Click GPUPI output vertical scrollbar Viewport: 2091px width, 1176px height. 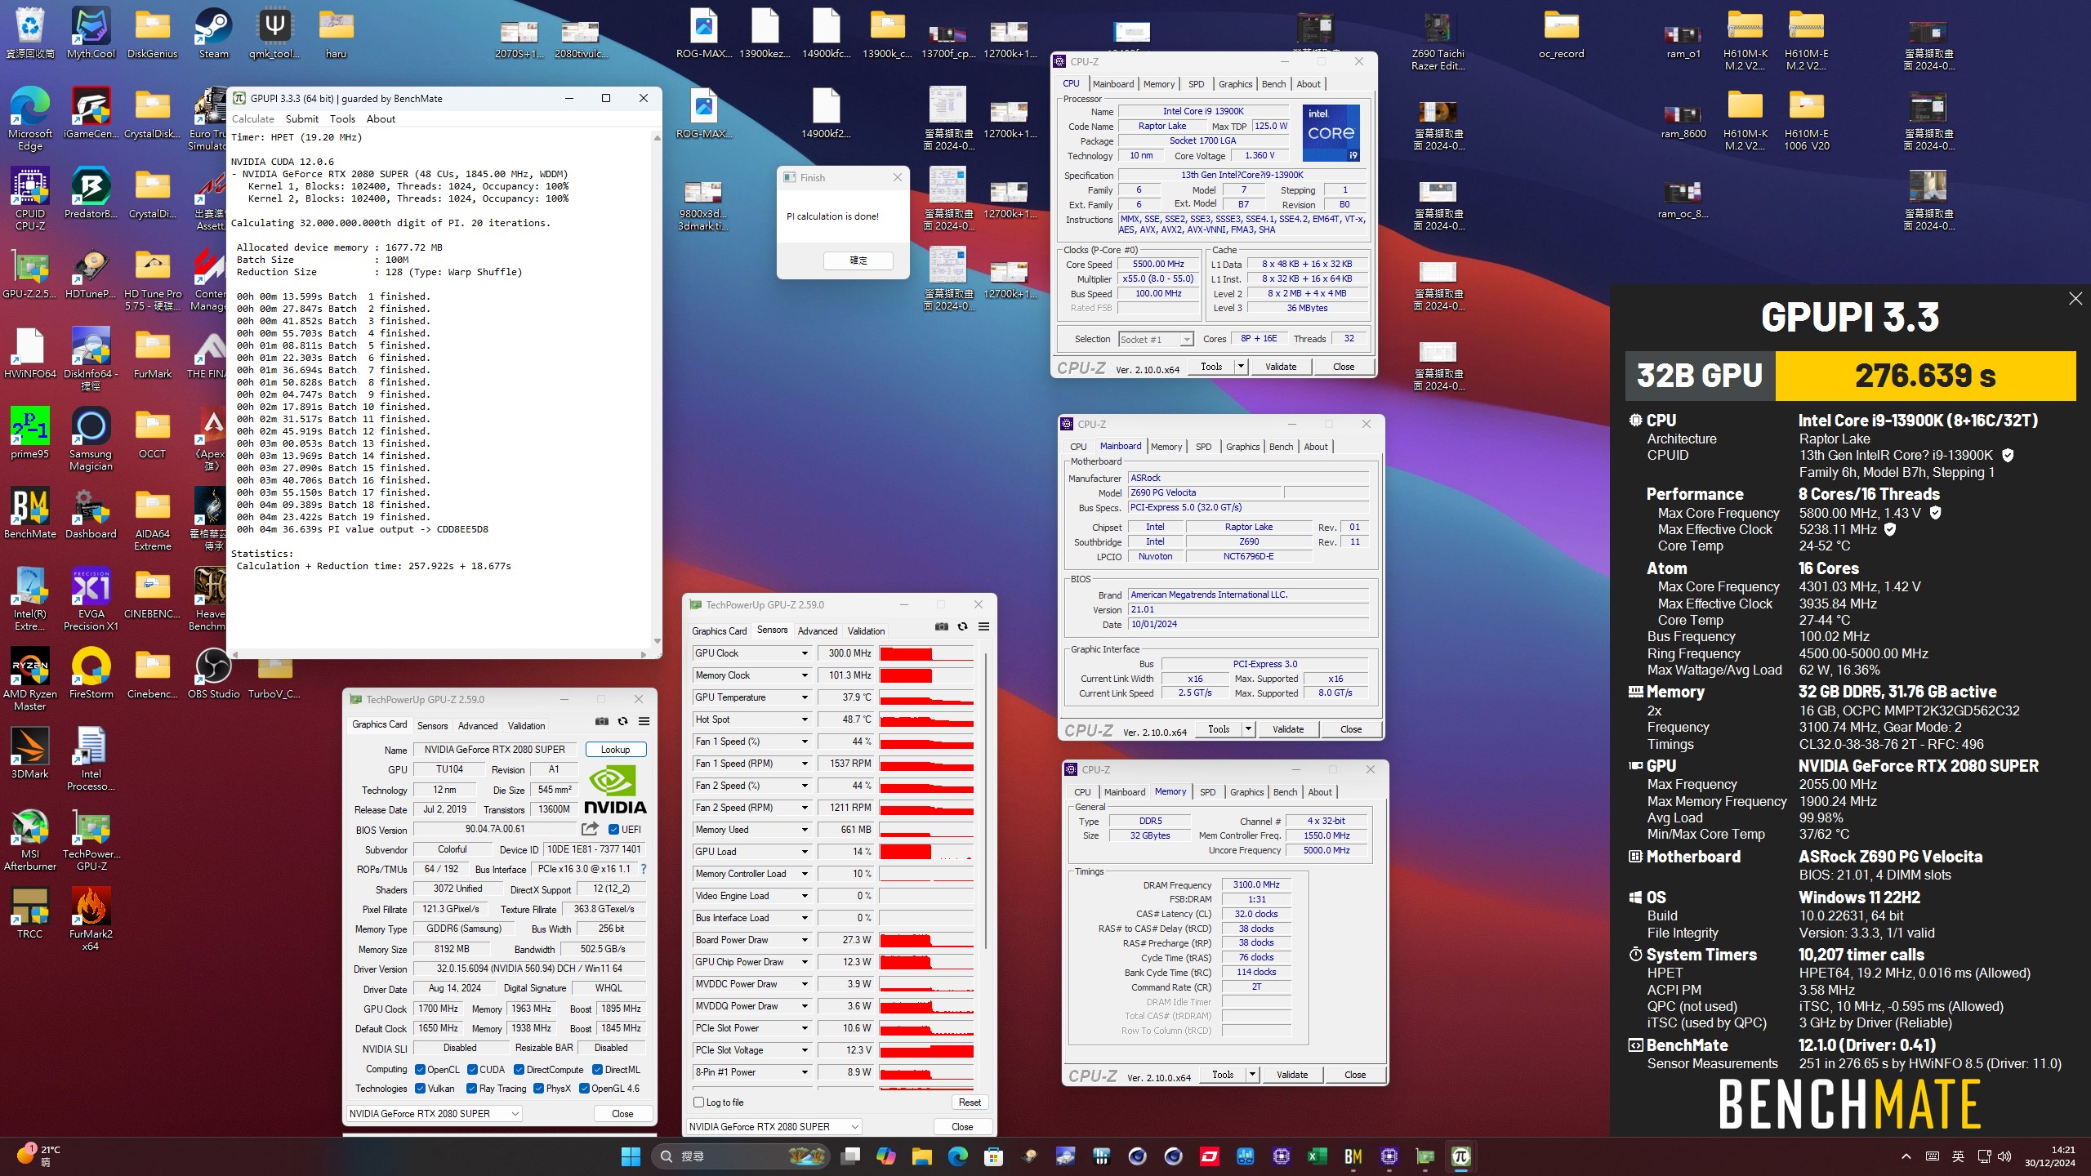[657, 390]
